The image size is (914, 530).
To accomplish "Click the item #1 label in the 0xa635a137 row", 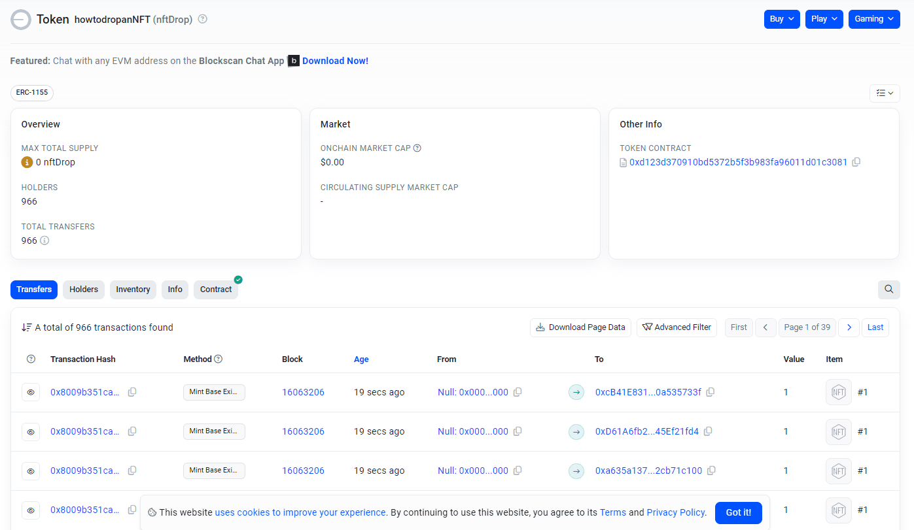I will [x=862, y=471].
